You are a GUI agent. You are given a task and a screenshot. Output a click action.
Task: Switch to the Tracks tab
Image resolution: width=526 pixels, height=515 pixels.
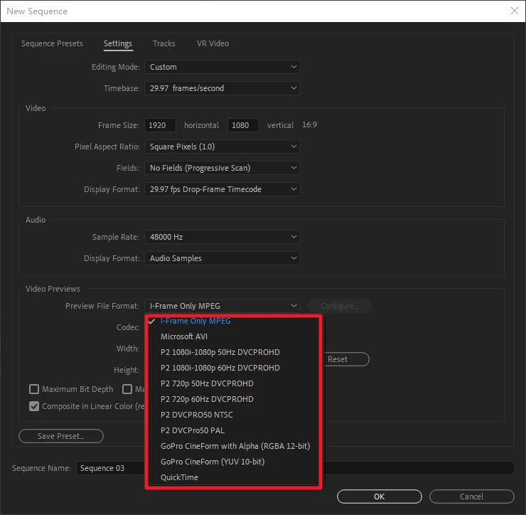pos(164,43)
